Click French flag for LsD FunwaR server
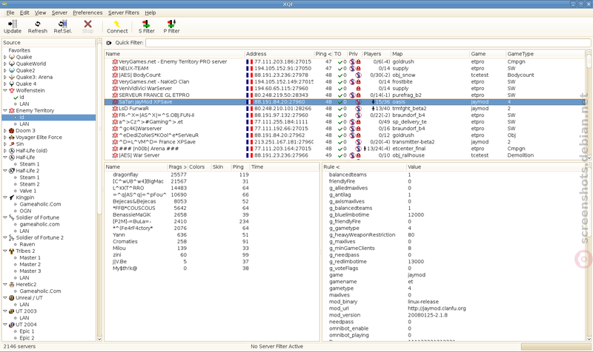The width and height of the screenshot is (593, 352). point(249,108)
